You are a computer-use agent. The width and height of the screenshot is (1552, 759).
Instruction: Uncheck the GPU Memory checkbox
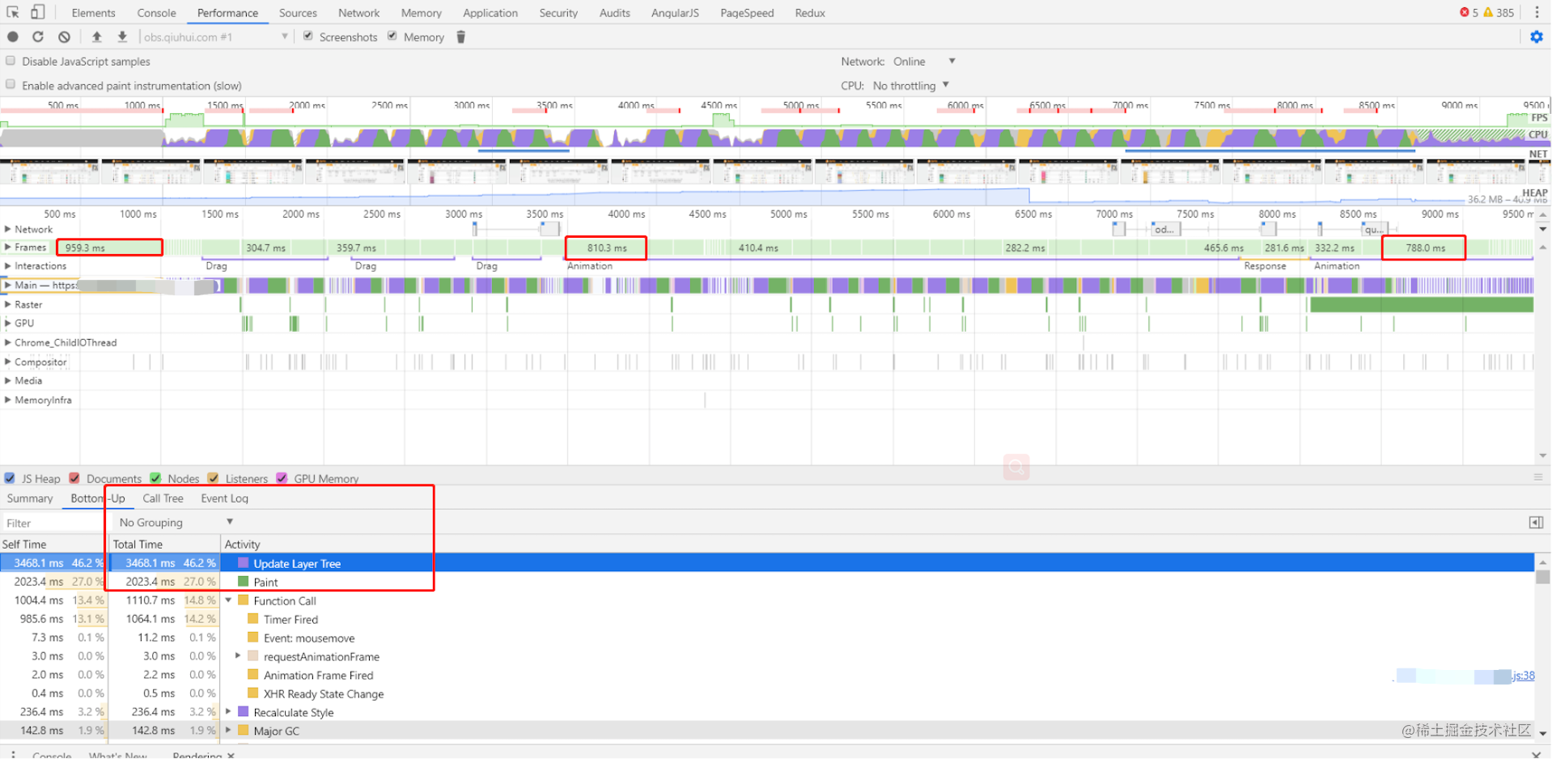[282, 478]
